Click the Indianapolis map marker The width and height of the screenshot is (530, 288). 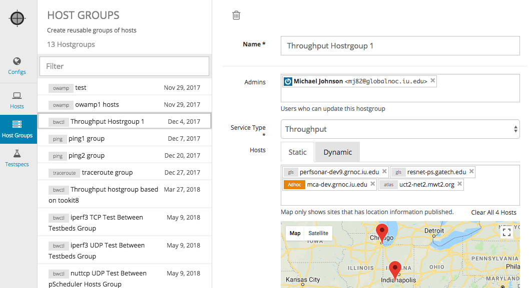pos(395,270)
